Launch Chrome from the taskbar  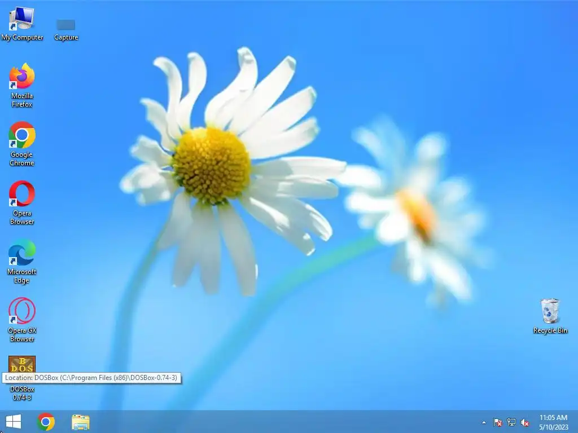coord(46,422)
